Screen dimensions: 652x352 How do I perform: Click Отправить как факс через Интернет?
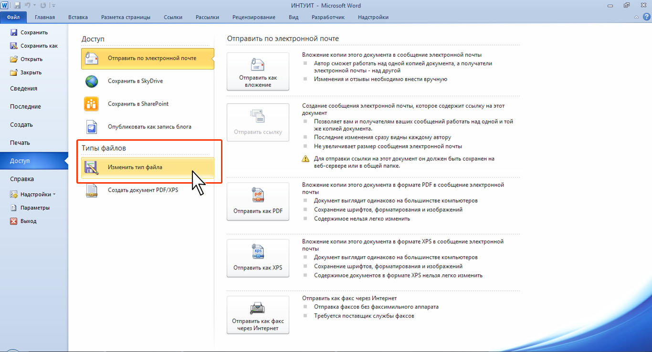tap(258, 315)
